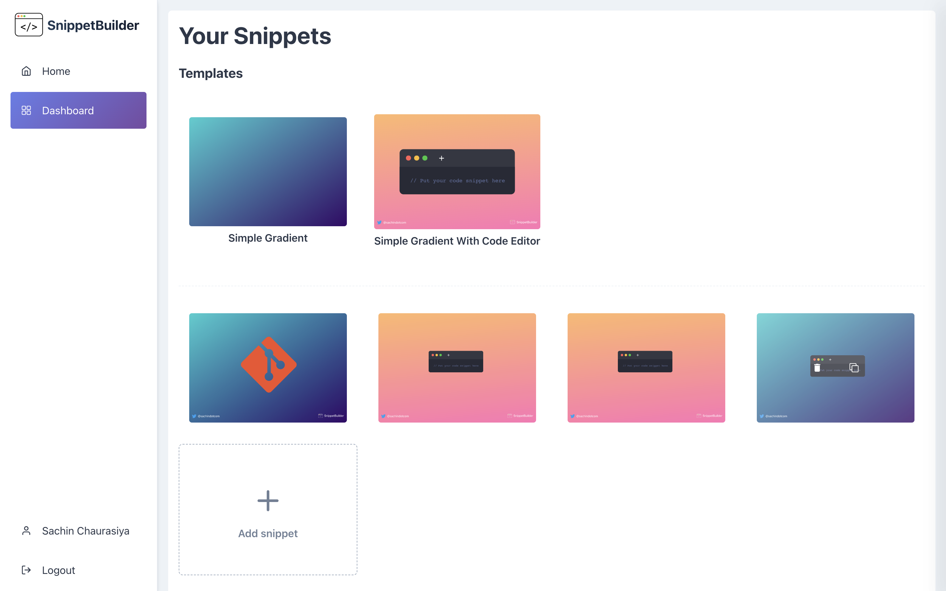Viewport: 946px width, 591px height.
Task: Toggle the active Dashboard navigation item
Action: coord(78,110)
